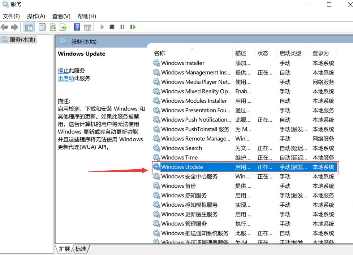Sort by the 登录为 column header
The image size is (353, 255).
320,53
